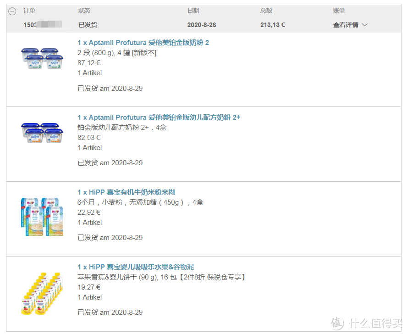Click the 日期 column header
Viewport: 407px width, 335px height.
(193, 11)
